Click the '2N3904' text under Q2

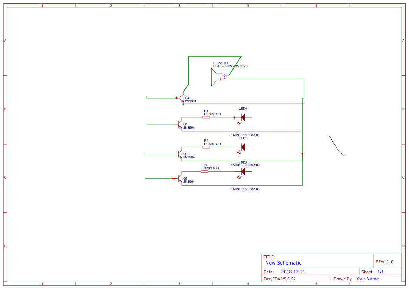[x=189, y=157]
